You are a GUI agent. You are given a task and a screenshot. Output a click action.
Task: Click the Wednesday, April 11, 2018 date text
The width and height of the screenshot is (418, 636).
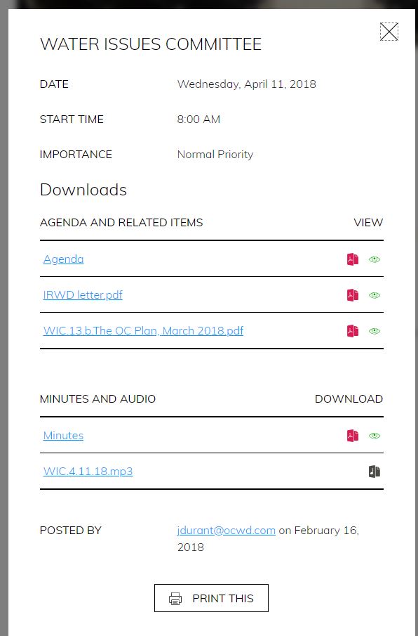click(x=246, y=84)
